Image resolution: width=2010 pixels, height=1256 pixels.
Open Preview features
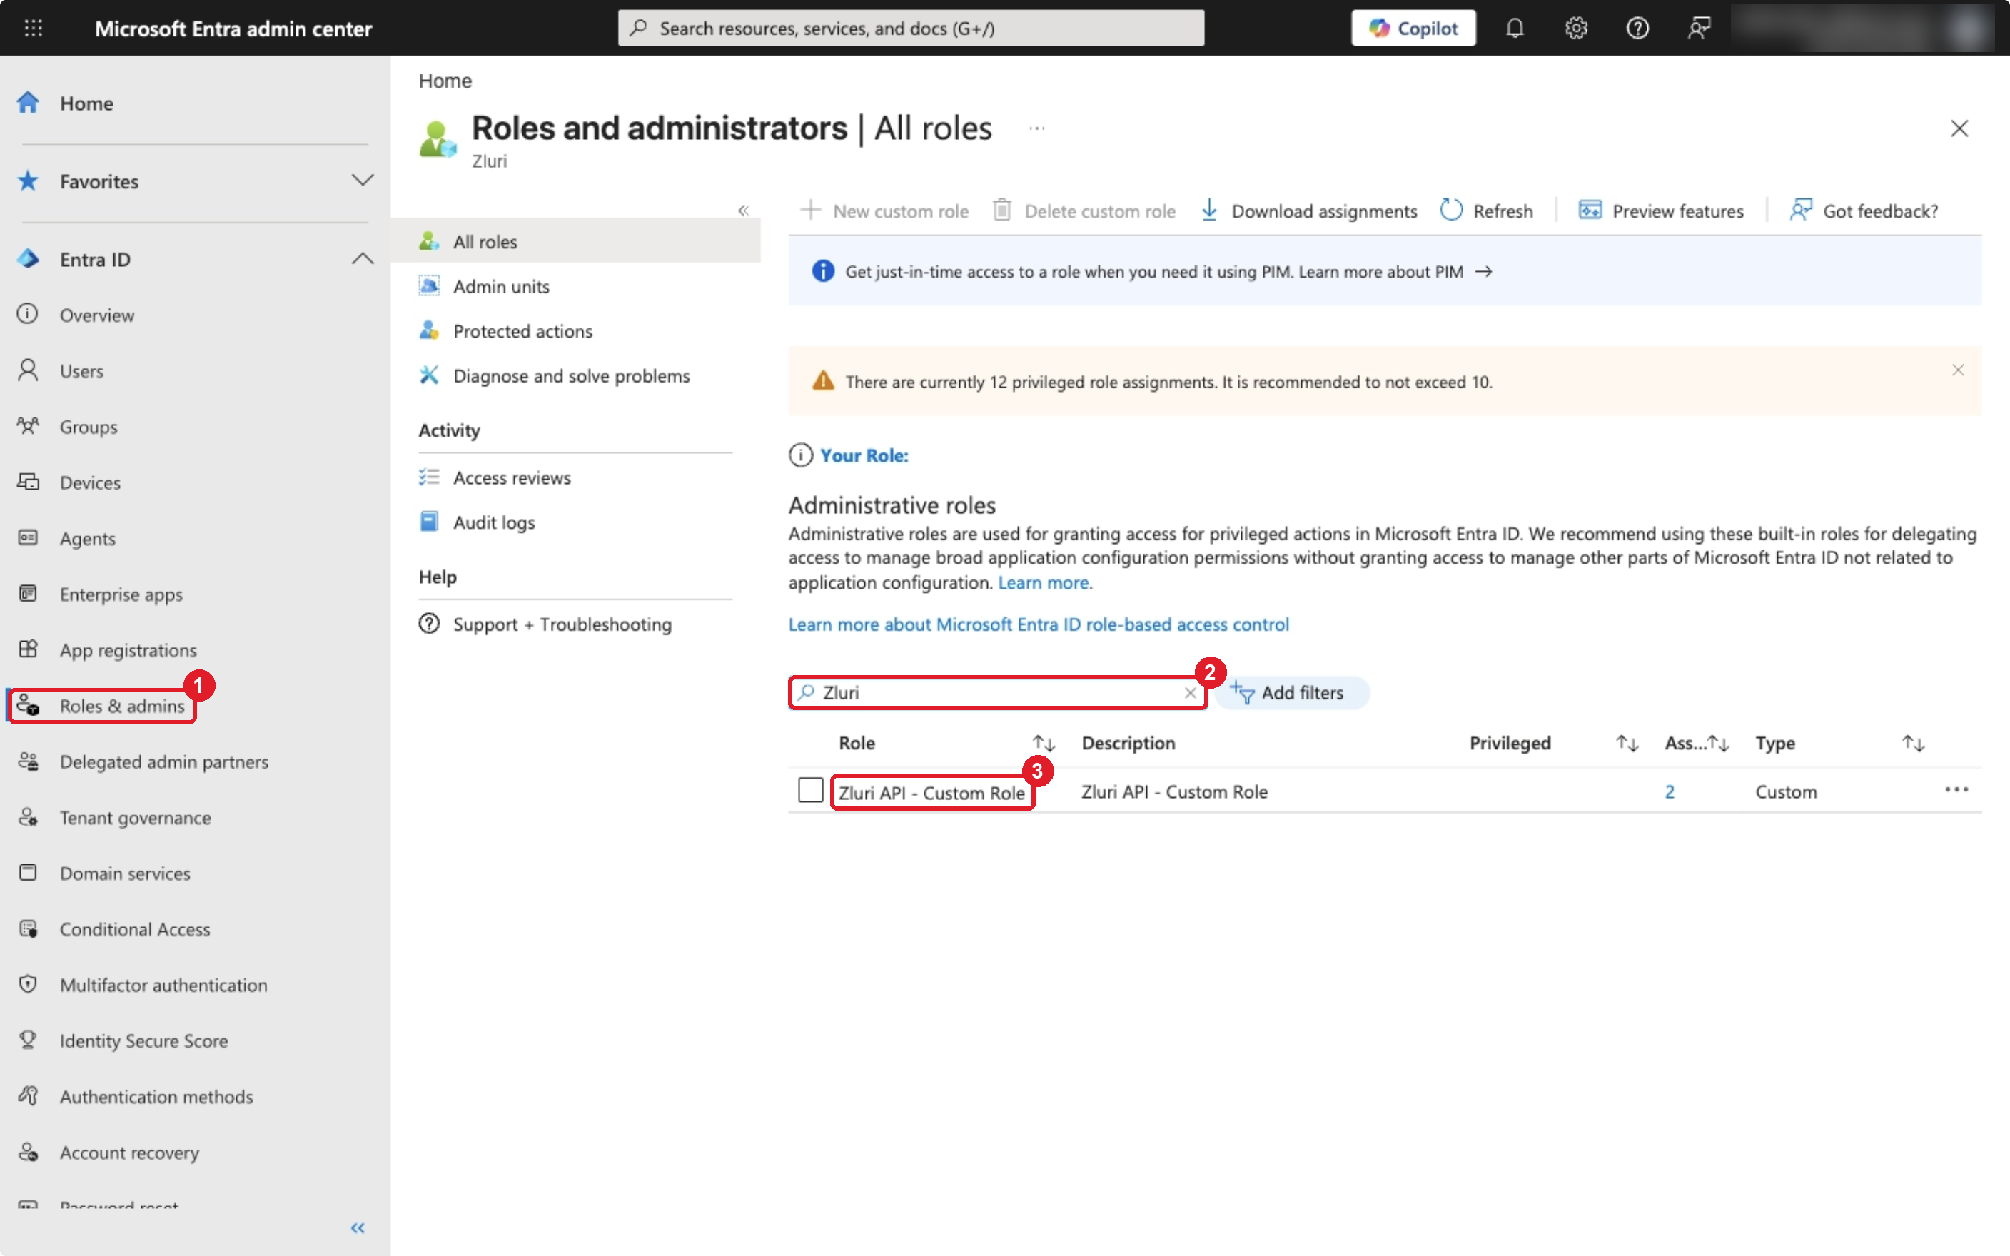[1660, 211]
